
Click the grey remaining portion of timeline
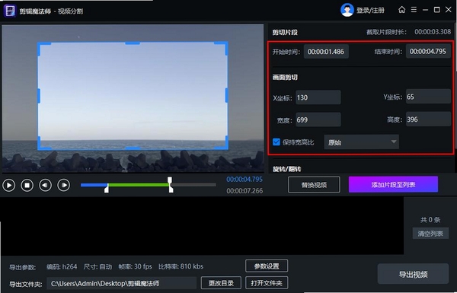pyautogui.click(x=194, y=185)
